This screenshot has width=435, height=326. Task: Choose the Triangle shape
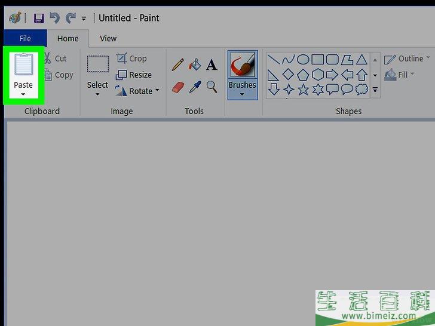[362, 60]
